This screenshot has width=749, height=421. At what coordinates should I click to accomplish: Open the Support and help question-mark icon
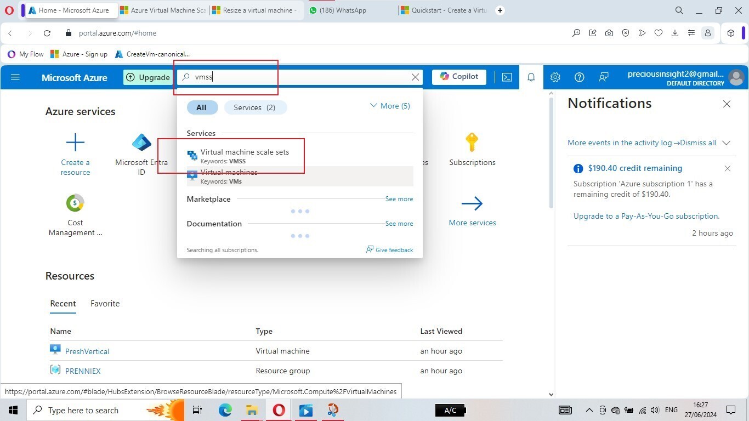click(x=579, y=77)
